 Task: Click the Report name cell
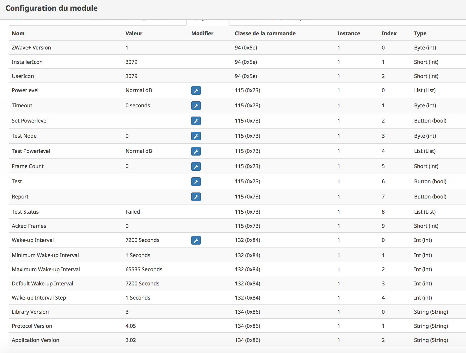point(20,197)
